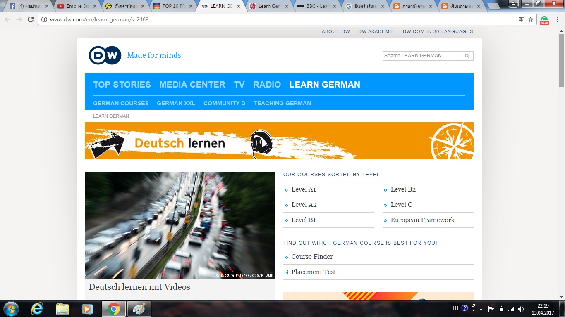Switch to the BBC - Learn tab
565x317 pixels.
[x=316, y=6]
